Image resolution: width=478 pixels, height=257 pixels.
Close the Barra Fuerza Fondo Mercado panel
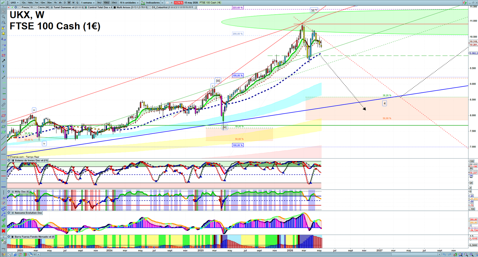coord(9,237)
